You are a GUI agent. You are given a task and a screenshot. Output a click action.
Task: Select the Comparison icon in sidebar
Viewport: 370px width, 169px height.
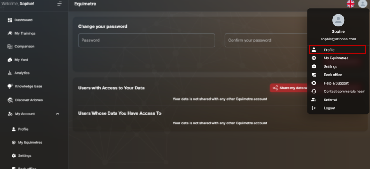click(10, 47)
